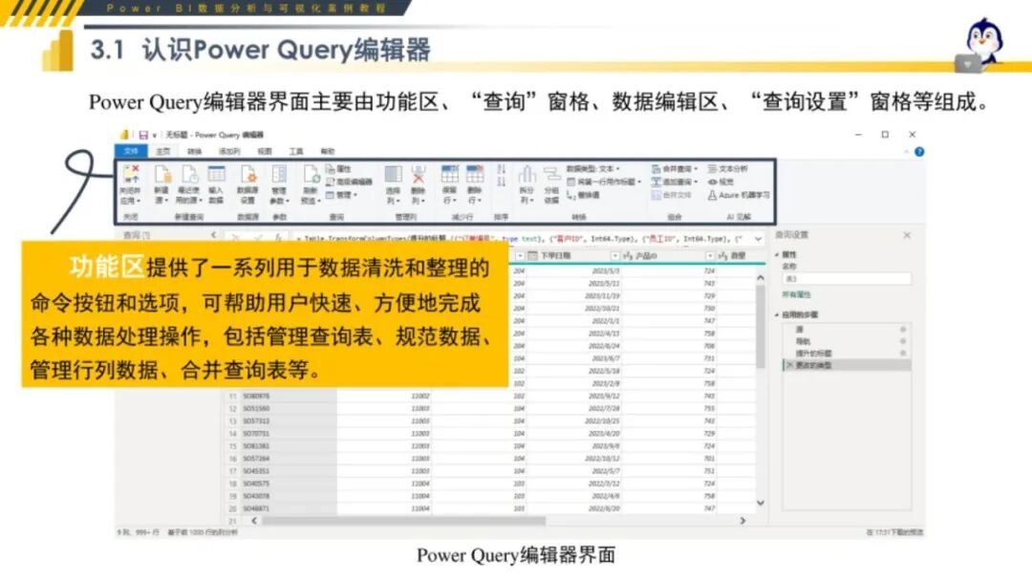The width and height of the screenshot is (1032, 581).
Task: Switch to the 转换 tab
Action: click(194, 151)
